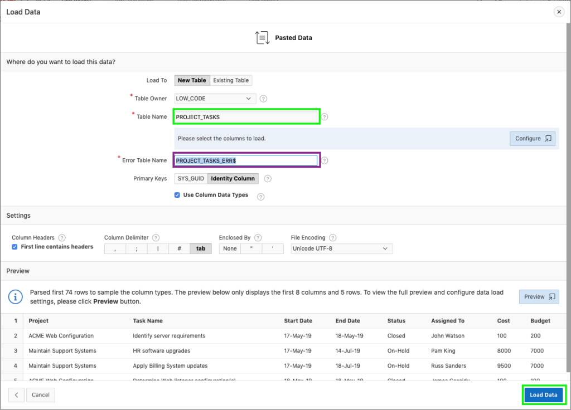571x410 pixels.
Task: Open help for the Error Table Name field
Action: [325, 160]
